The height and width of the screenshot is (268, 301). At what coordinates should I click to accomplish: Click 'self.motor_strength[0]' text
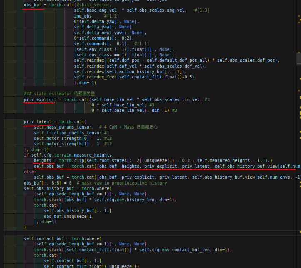tap(61, 139)
